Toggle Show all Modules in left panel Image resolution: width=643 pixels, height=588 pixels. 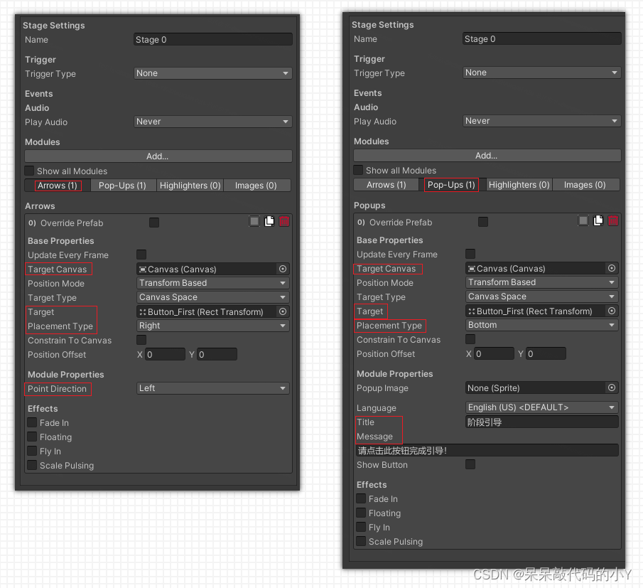point(30,171)
